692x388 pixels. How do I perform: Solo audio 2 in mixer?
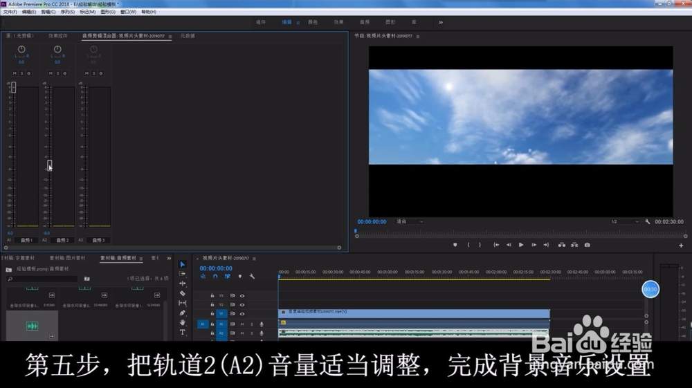[x=57, y=73]
